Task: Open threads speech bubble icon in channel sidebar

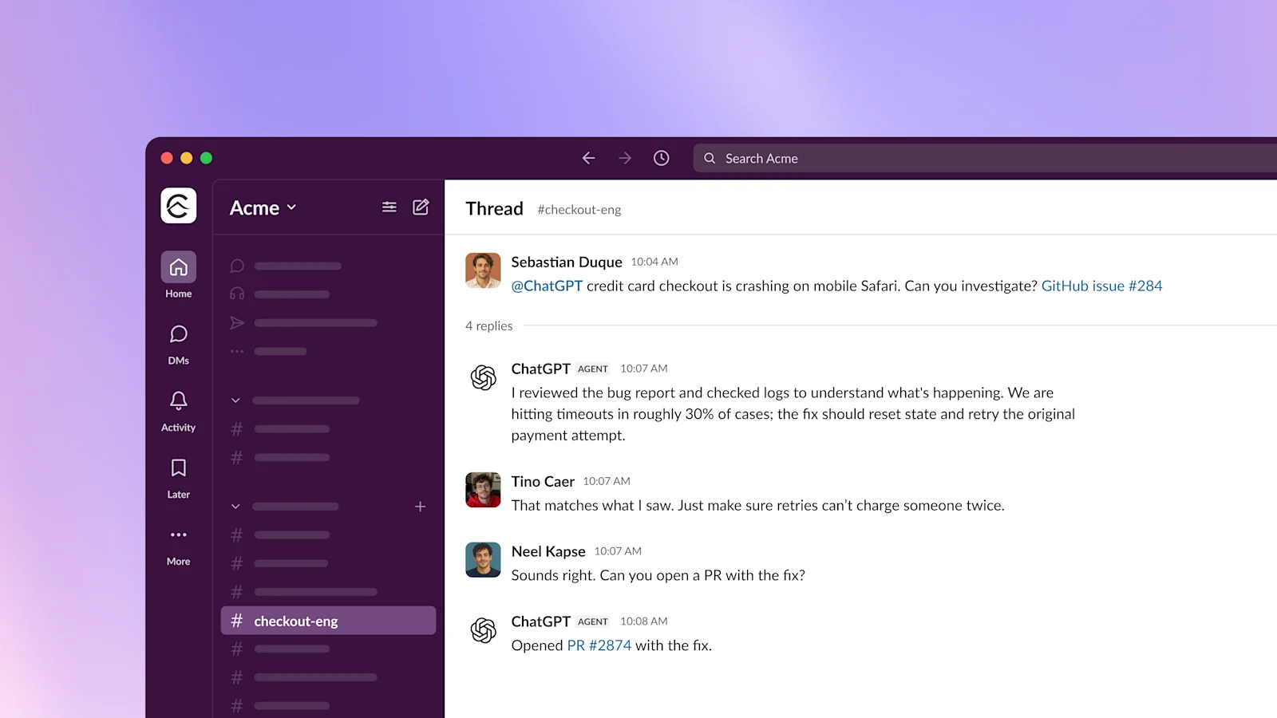Action: (x=237, y=266)
